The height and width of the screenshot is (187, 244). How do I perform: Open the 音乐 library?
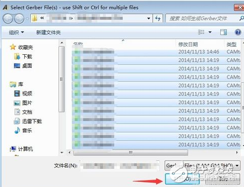click(x=27, y=130)
